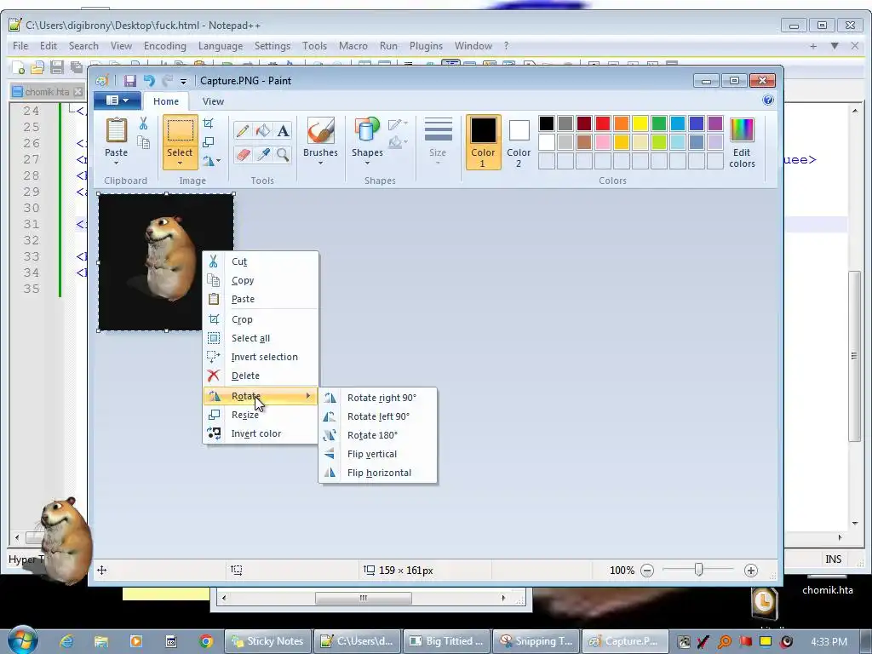Expand the Shapes gallery dropdown
Image resolution: width=872 pixels, height=654 pixels.
pos(367,163)
